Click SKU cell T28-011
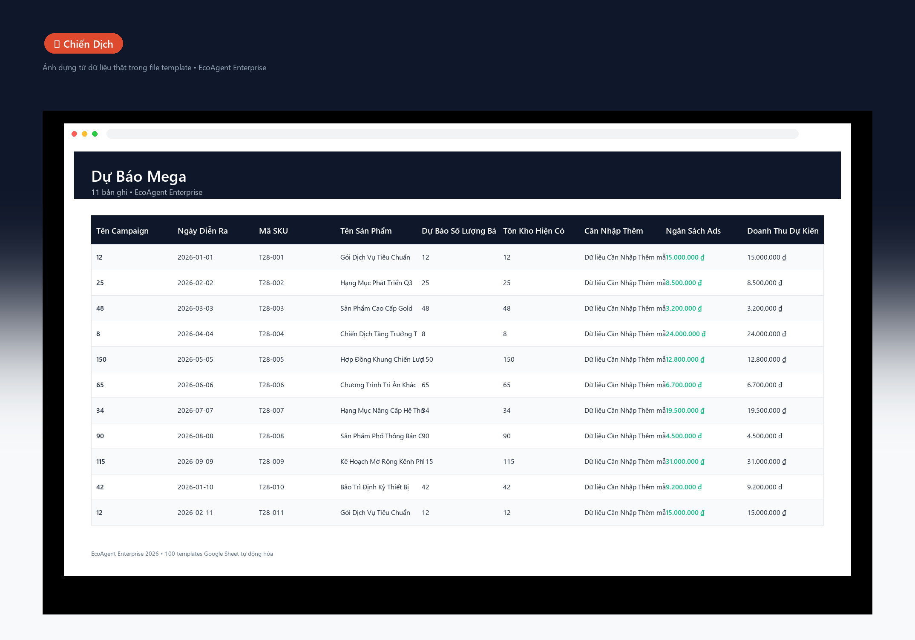Image resolution: width=915 pixels, height=640 pixels. 271,513
